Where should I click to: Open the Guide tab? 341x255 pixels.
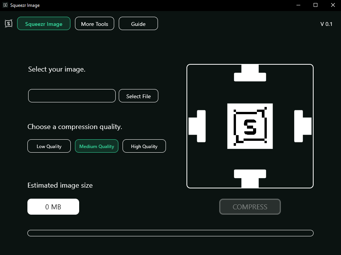point(138,24)
